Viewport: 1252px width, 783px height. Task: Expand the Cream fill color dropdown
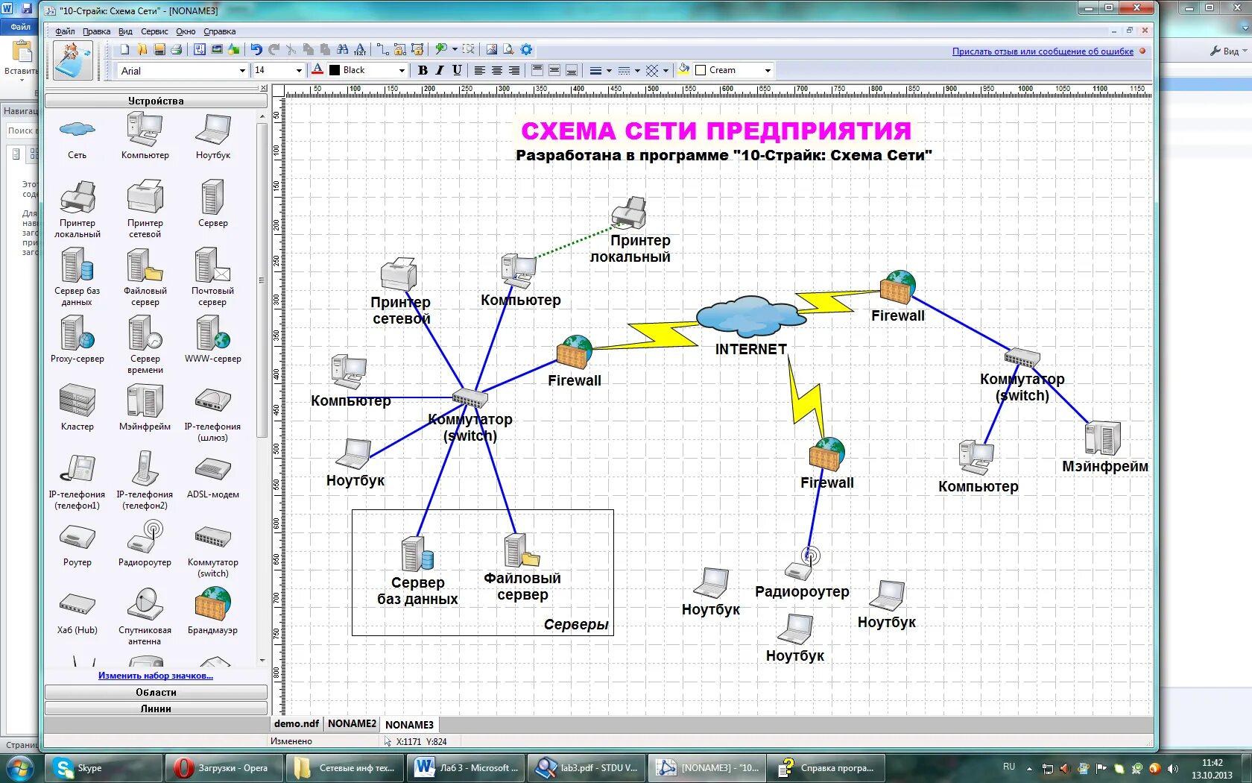tap(768, 71)
